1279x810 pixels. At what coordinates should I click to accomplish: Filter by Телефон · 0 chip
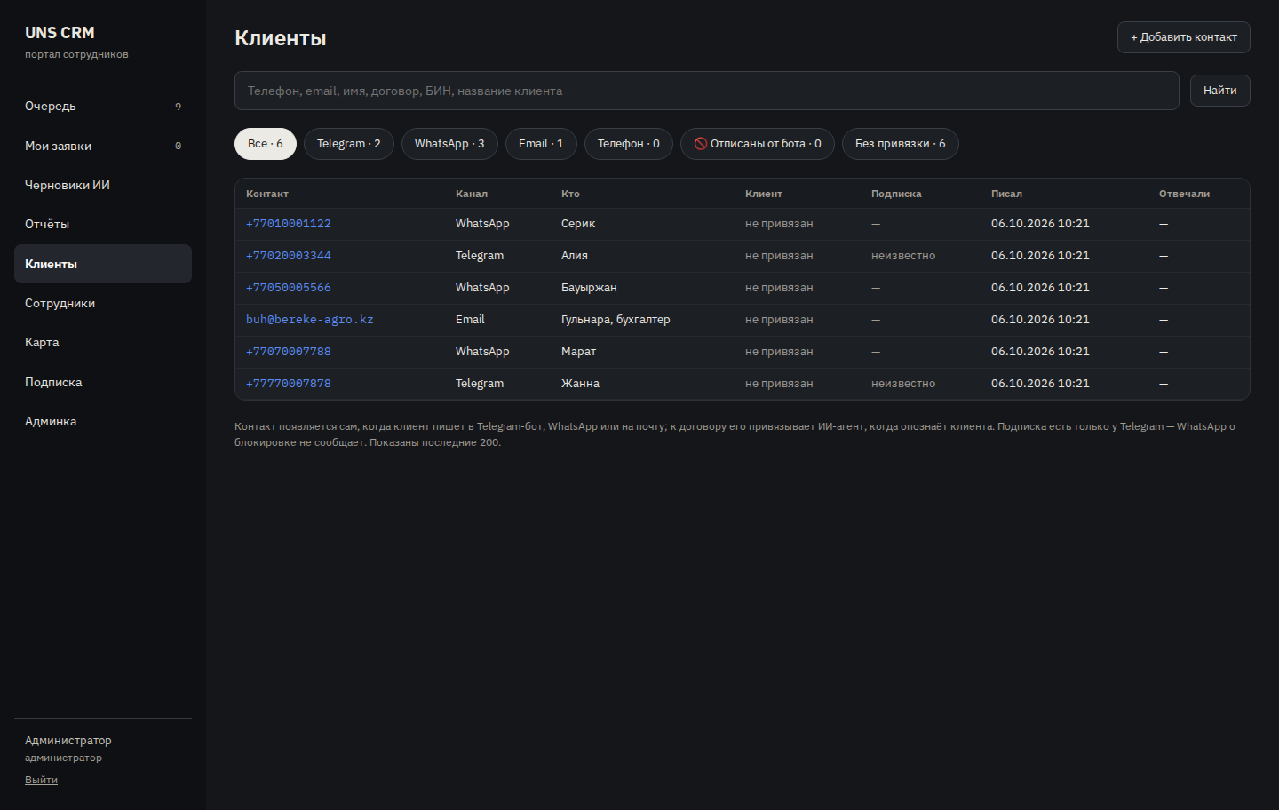628,144
